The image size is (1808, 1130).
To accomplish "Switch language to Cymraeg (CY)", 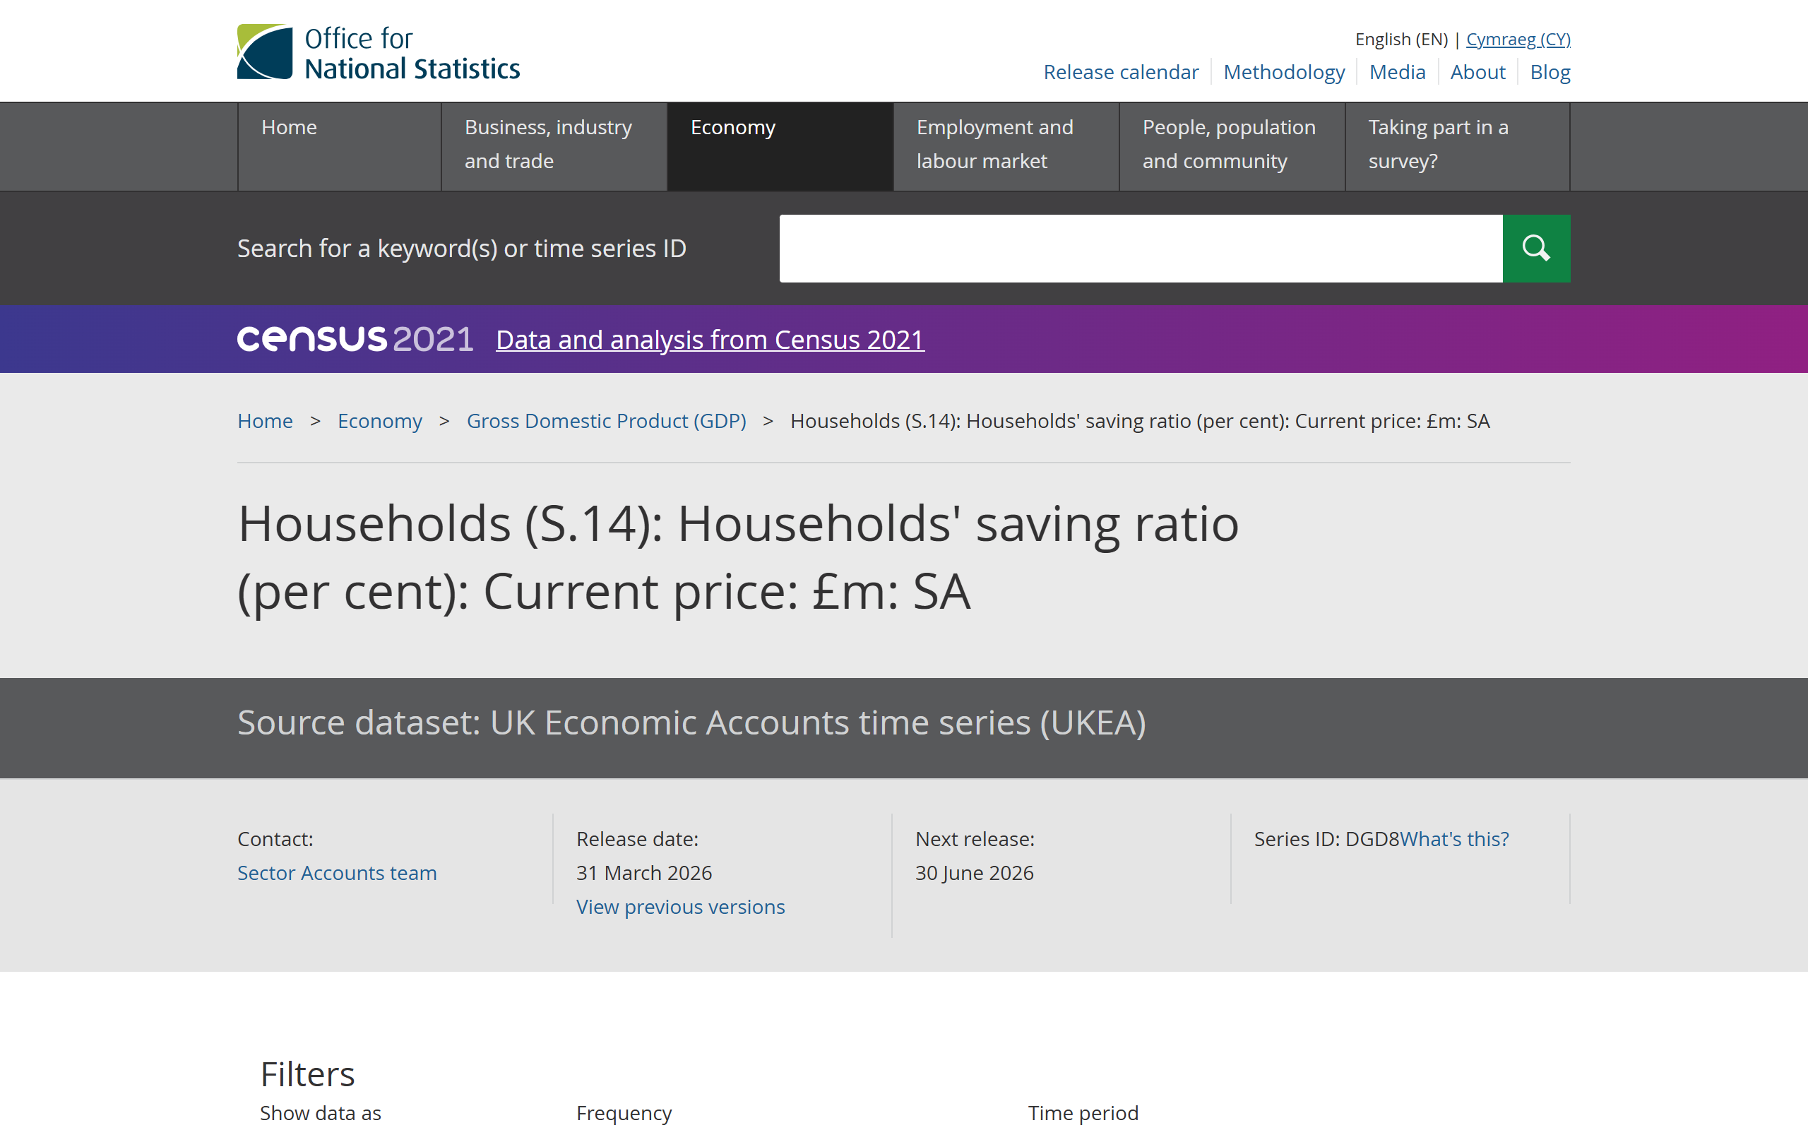I will 1517,39.
